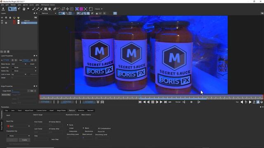Viewport: 264px width, 148px height.
Task: Open the Blend Mode Add dropdown
Action: pyautogui.click(x=19, y=64)
